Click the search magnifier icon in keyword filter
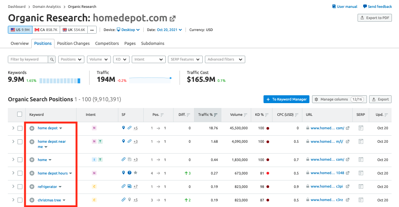This screenshot has height=207, width=399. [52, 59]
